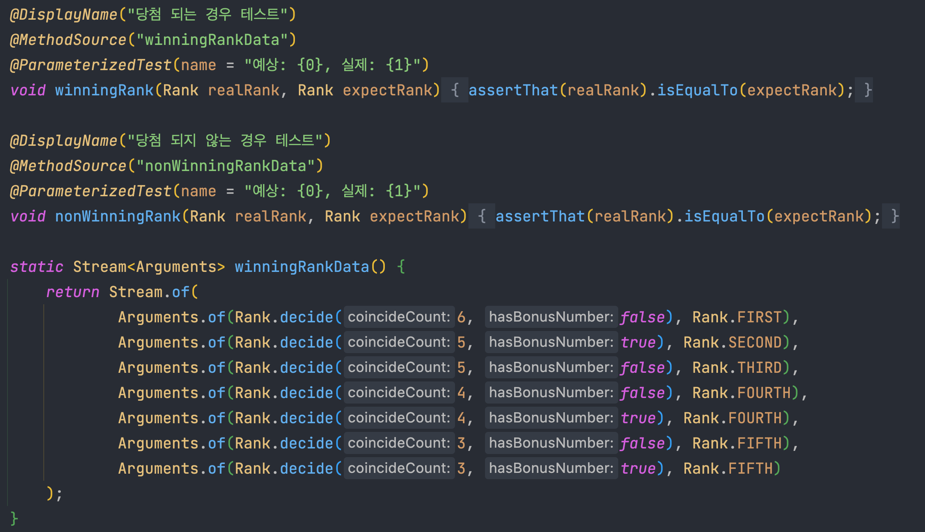This screenshot has width=925, height=532.
Task: Click the coincideCount hint on the first argument line
Action: [399, 317]
